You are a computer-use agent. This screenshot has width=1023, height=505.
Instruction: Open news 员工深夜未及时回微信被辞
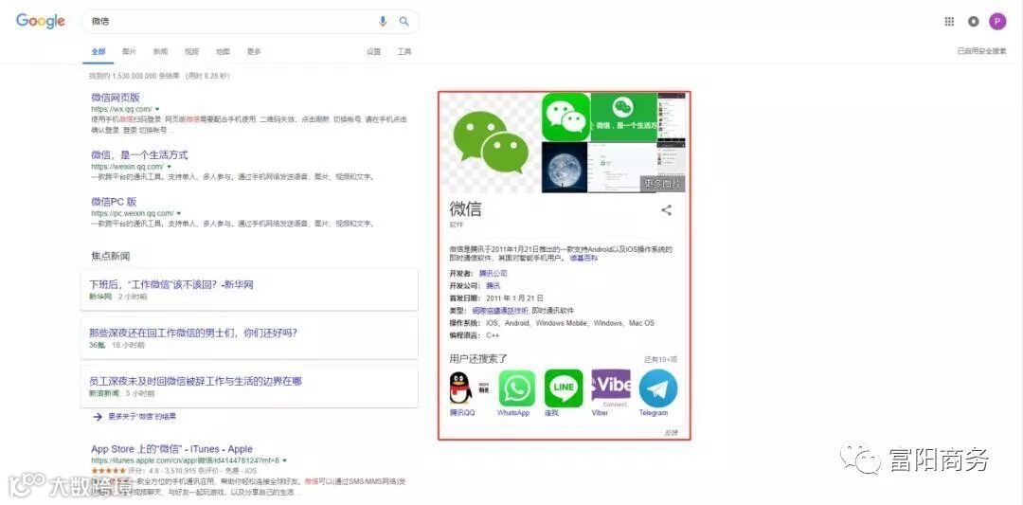[x=196, y=381]
